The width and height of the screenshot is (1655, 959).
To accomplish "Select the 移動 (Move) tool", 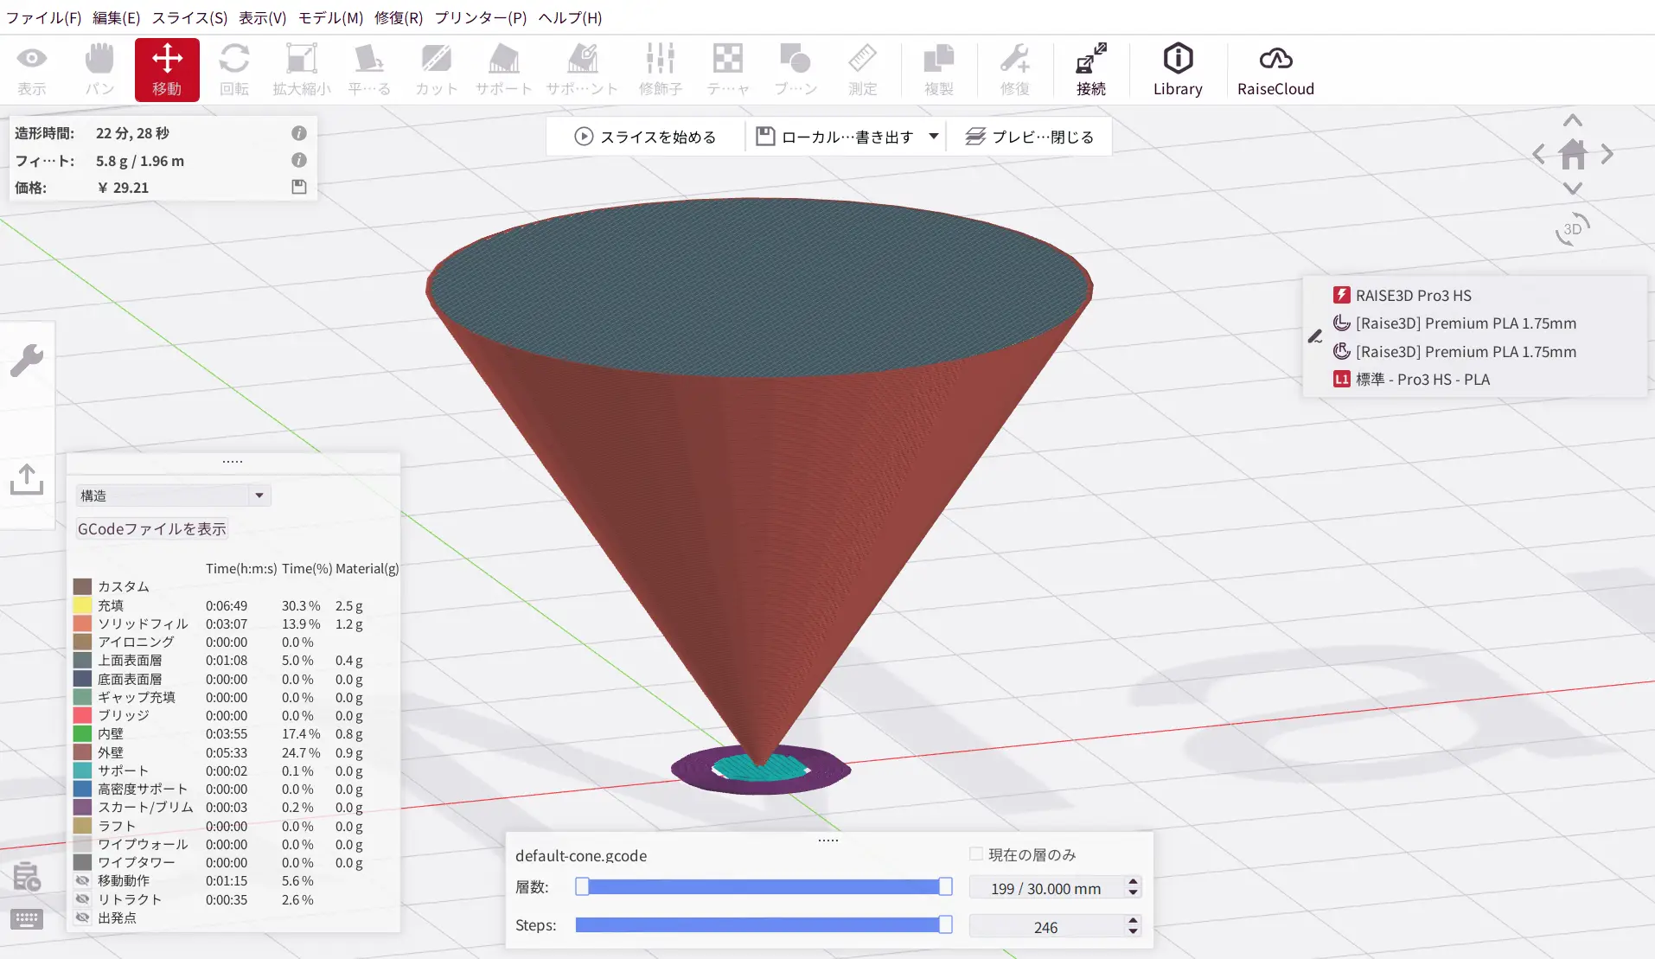I will 167,69.
